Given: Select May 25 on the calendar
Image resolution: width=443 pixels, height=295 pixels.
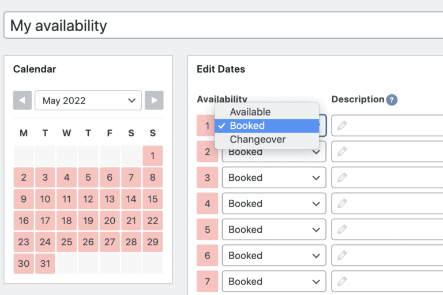Looking at the screenshot, I should (67, 242).
